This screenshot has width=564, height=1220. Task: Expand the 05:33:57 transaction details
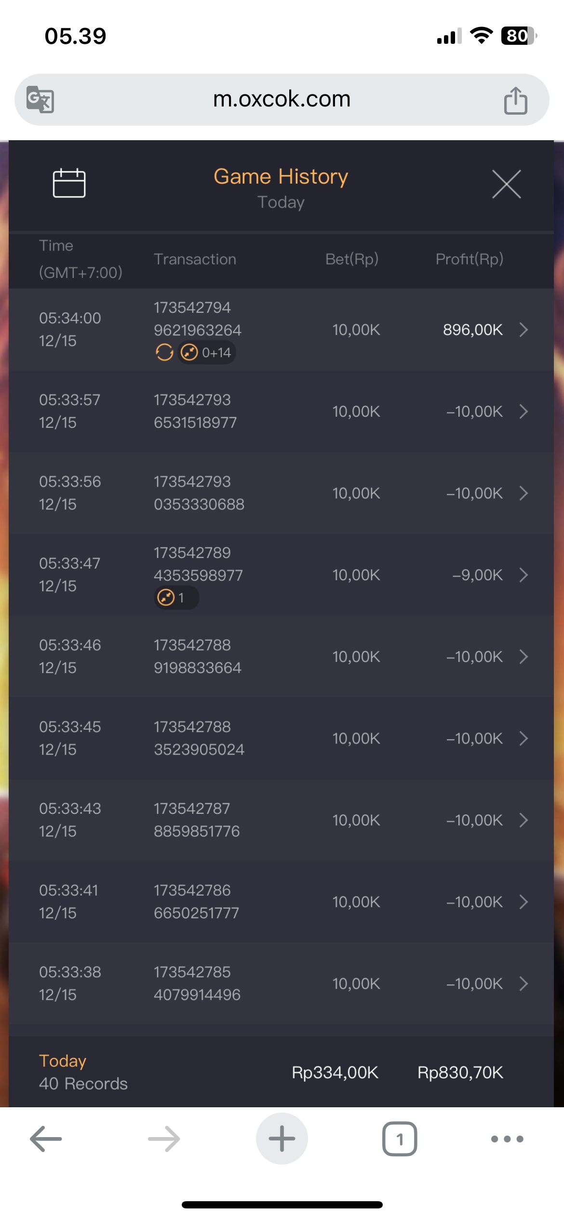point(524,411)
